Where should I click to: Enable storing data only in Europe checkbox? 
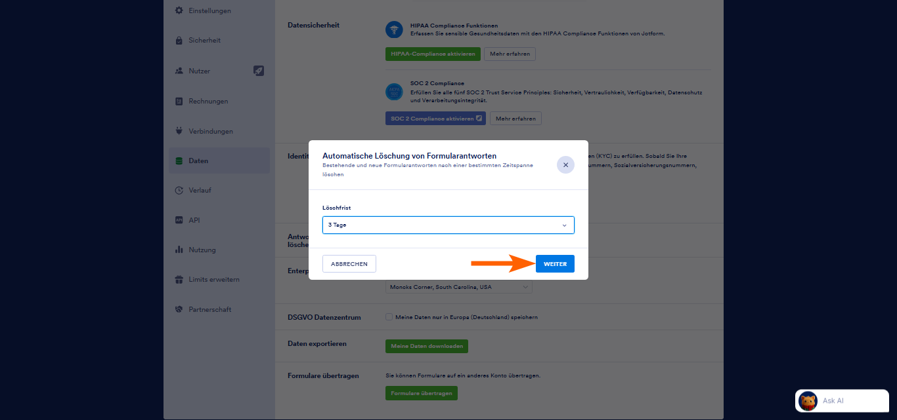pyautogui.click(x=389, y=317)
